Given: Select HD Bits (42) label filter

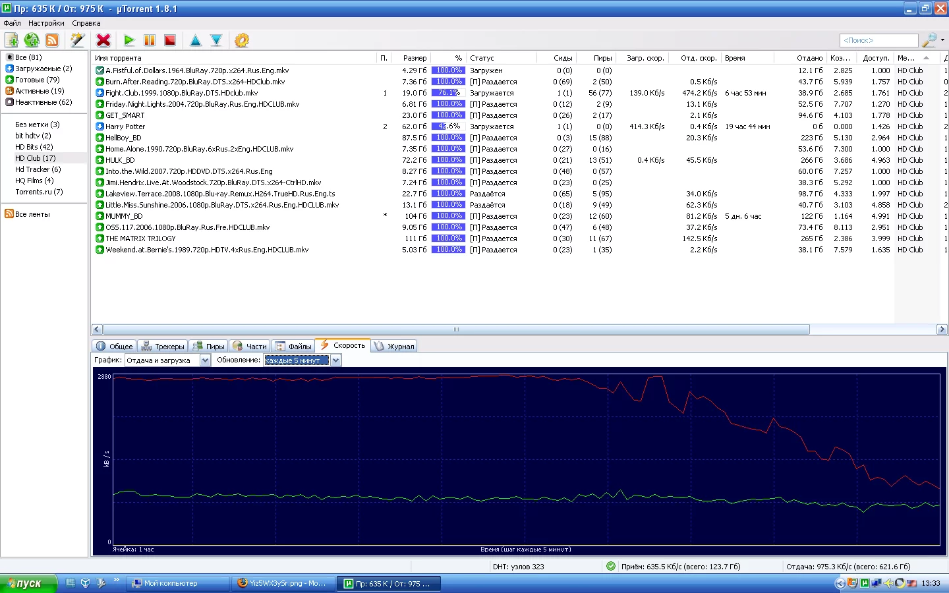Looking at the screenshot, I should coord(34,147).
